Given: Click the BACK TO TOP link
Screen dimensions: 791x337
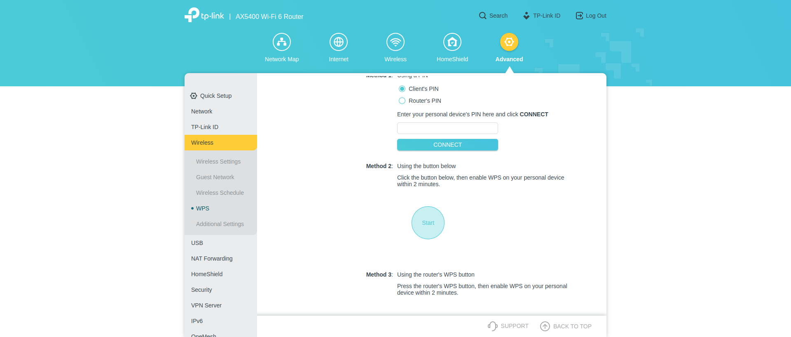Looking at the screenshot, I should tap(566, 326).
